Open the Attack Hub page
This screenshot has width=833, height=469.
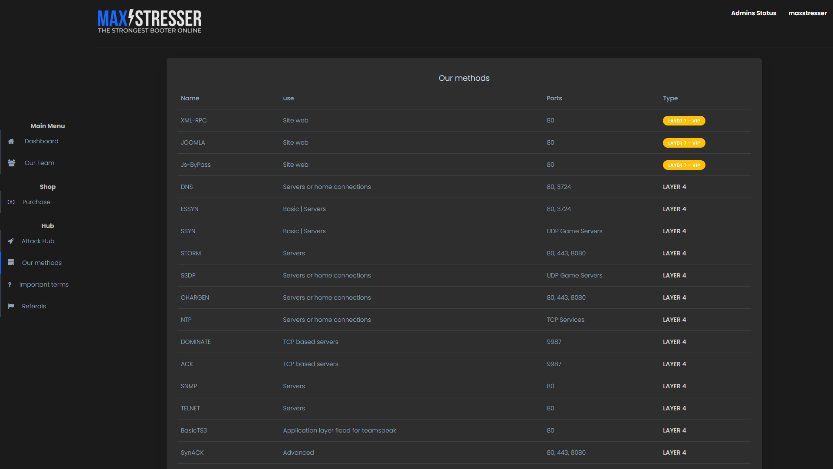coord(38,241)
